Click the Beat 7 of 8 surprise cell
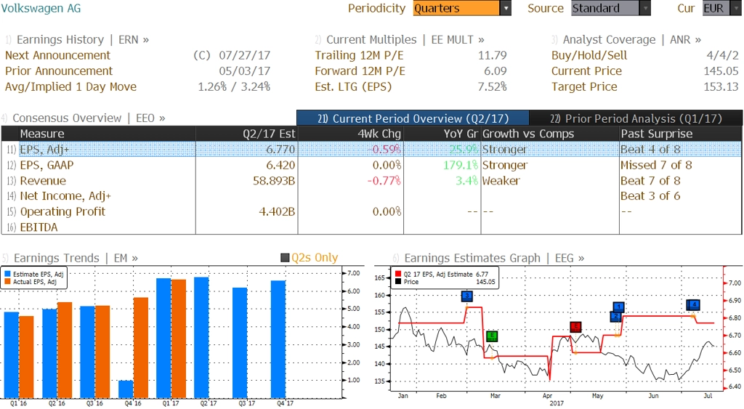The image size is (744, 409). (650, 181)
